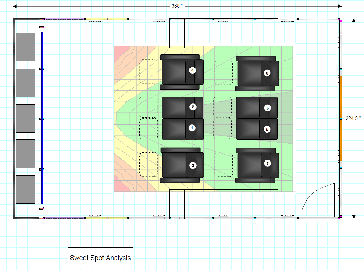Select the blue vertical screen line

(x=42, y=118)
